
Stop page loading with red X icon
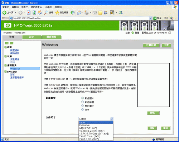29,13
